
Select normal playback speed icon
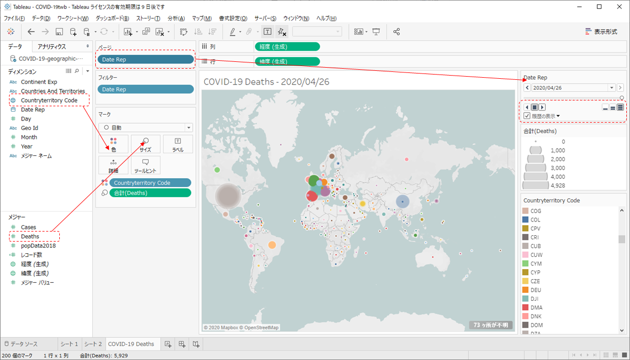click(613, 107)
